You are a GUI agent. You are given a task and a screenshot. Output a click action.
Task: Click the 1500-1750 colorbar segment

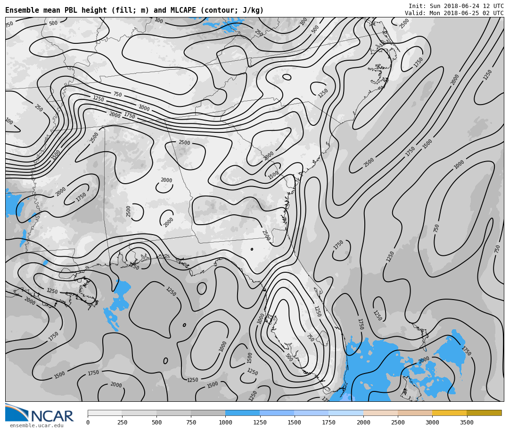(x=312, y=413)
